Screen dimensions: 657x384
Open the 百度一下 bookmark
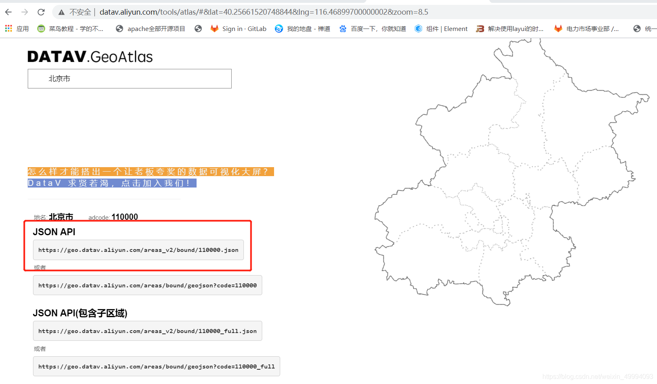373,29
